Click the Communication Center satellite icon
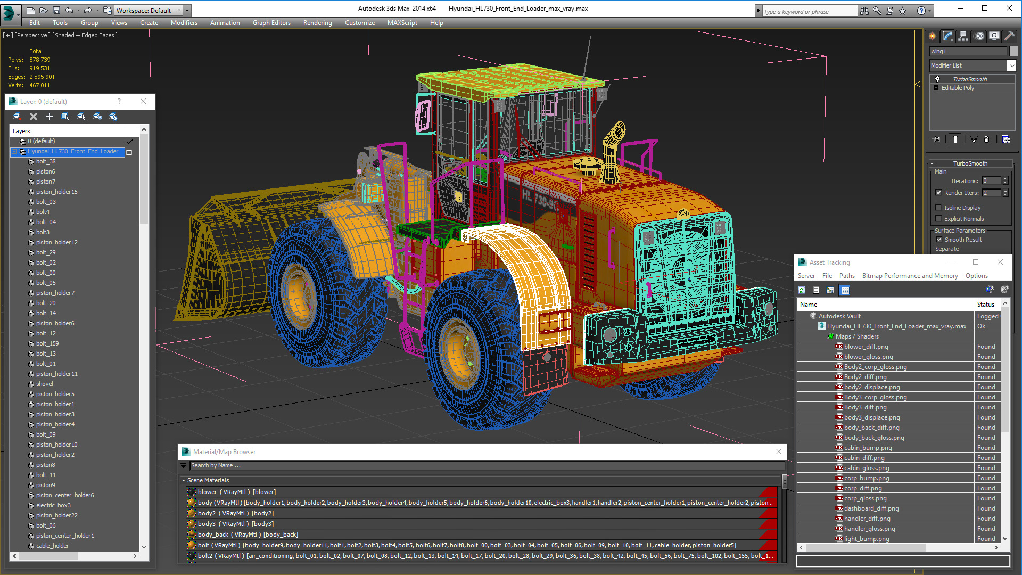Viewport: 1022px width, 575px height. (x=889, y=11)
